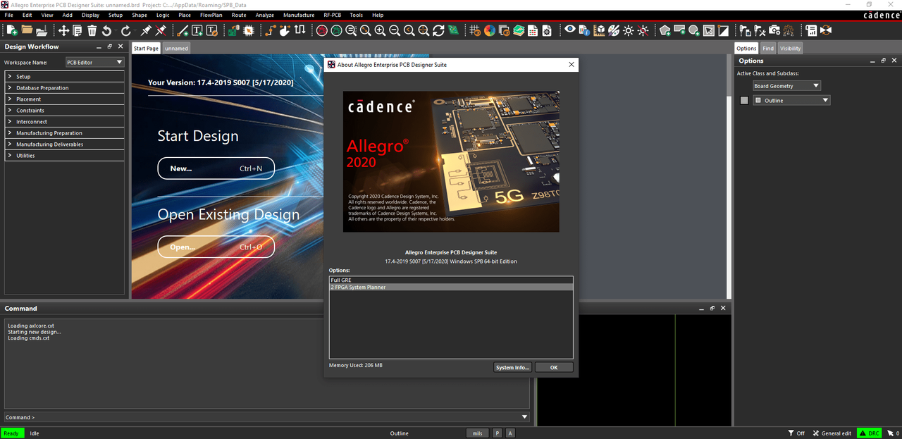The image size is (902, 439).
Task: Click the mils units button
Action: point(477,433)
